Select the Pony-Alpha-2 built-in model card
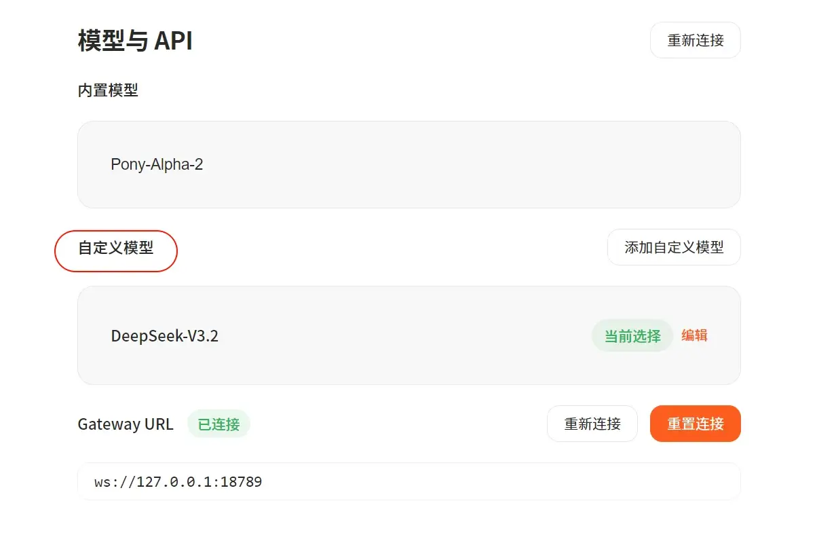 pyautogui.click(x=408, y=164)
